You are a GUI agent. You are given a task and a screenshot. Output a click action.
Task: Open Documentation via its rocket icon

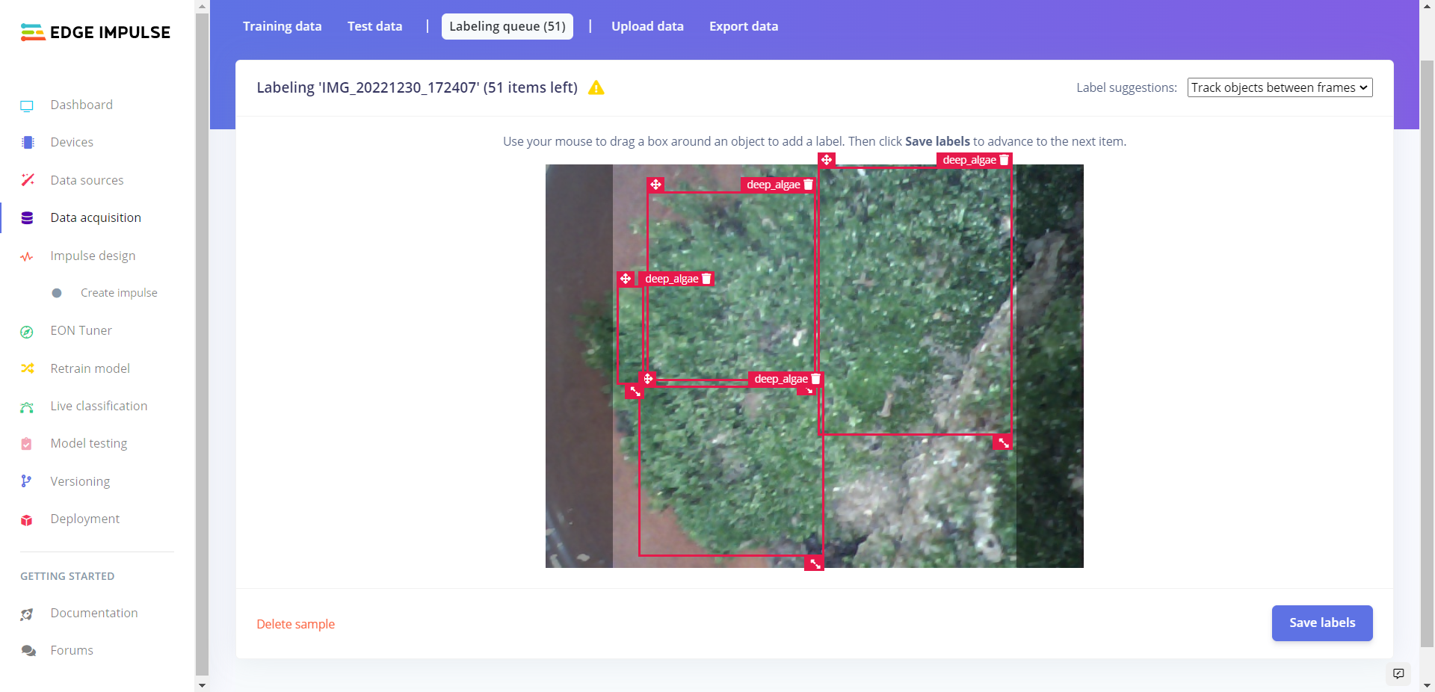(27, 614)
